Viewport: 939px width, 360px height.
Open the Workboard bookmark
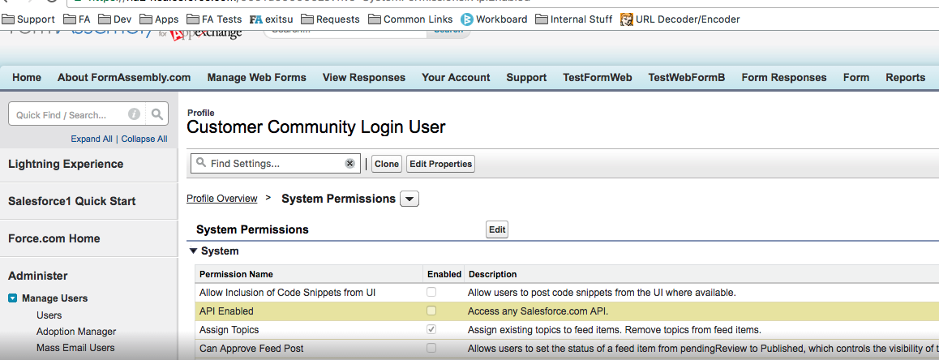click(494, 19)
